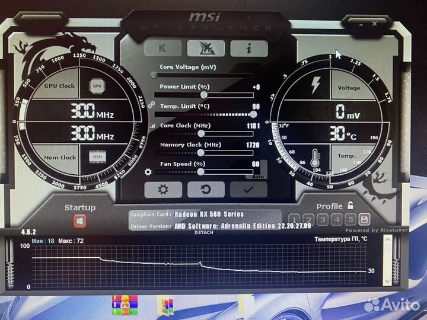The width and height of the screenshot is (427, 320).
Task: Click Core Clock value 1181
Action: pos(253,126)
